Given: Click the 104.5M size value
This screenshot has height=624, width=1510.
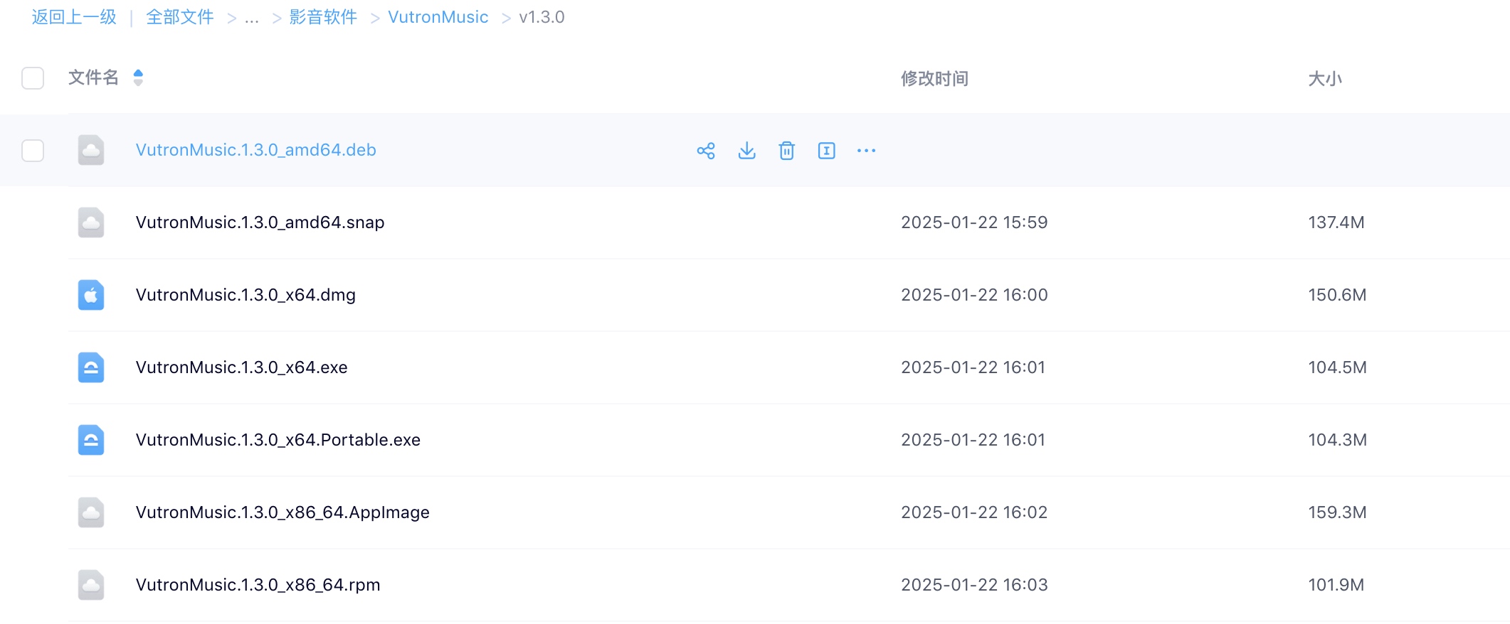Looking at the screenshot, I should tap(1338, 367).
